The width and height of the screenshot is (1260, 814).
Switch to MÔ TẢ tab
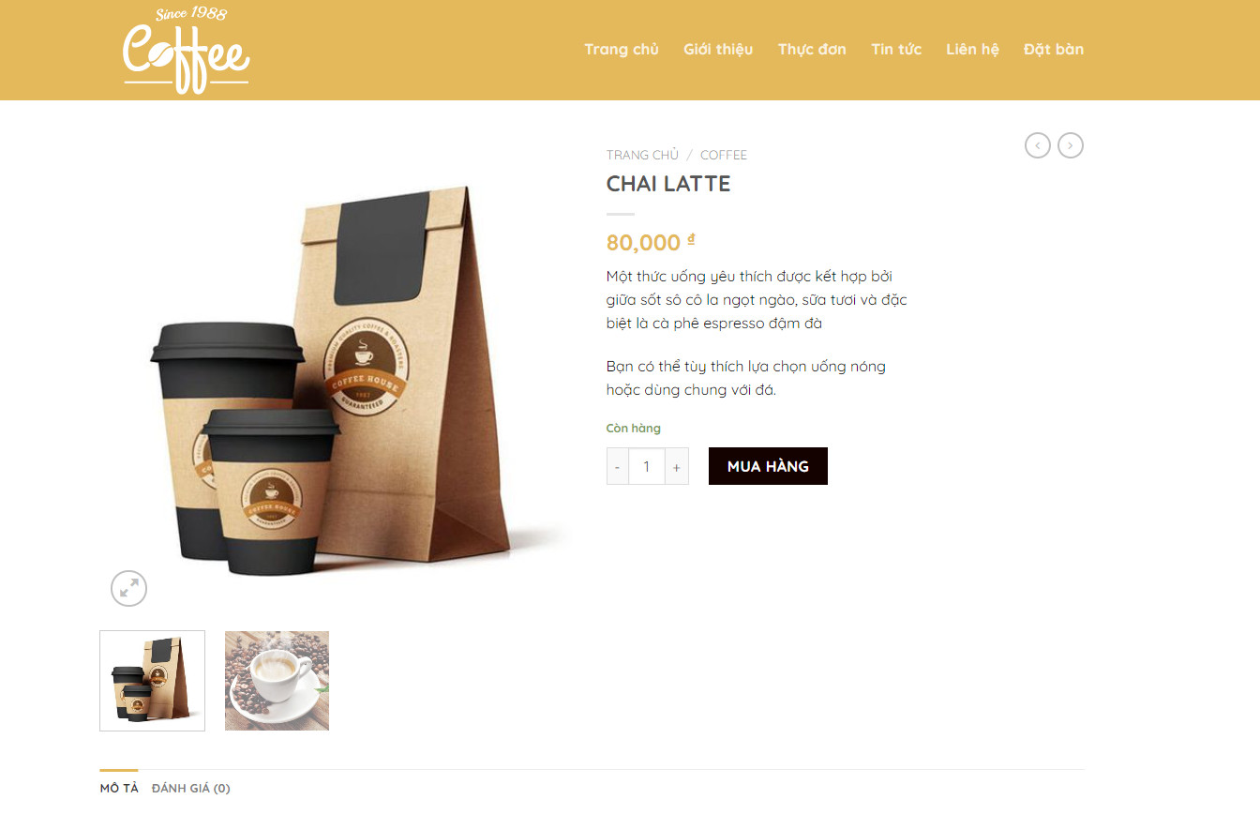(119, 788)
